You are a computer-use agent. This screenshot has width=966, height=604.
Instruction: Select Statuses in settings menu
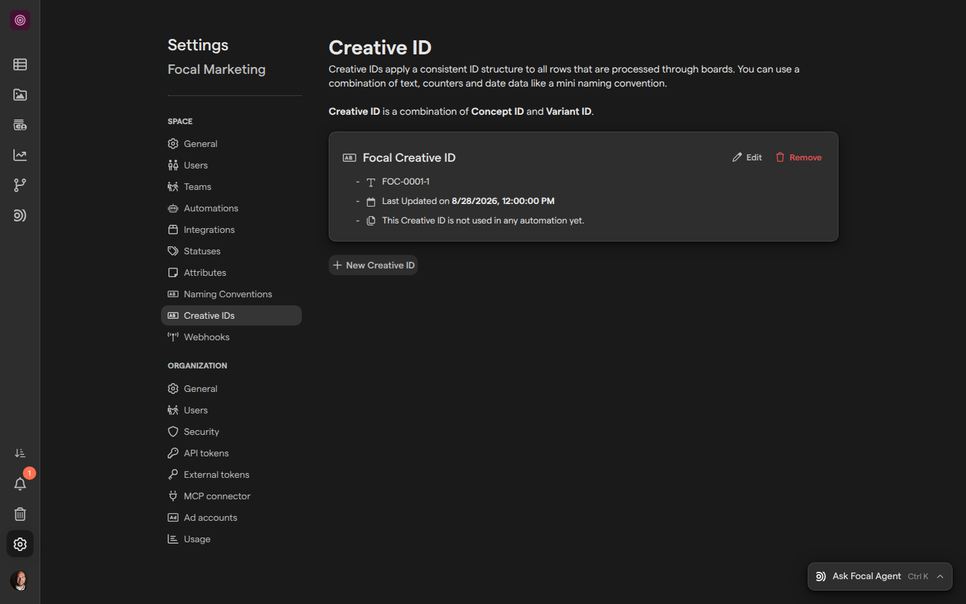point(231,251)
